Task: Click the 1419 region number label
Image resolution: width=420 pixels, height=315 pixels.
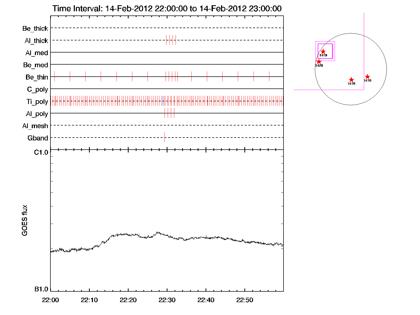Action: (323, 55)
